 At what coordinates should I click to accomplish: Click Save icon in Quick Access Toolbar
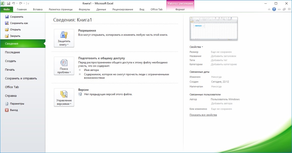(x=8, y=4)
